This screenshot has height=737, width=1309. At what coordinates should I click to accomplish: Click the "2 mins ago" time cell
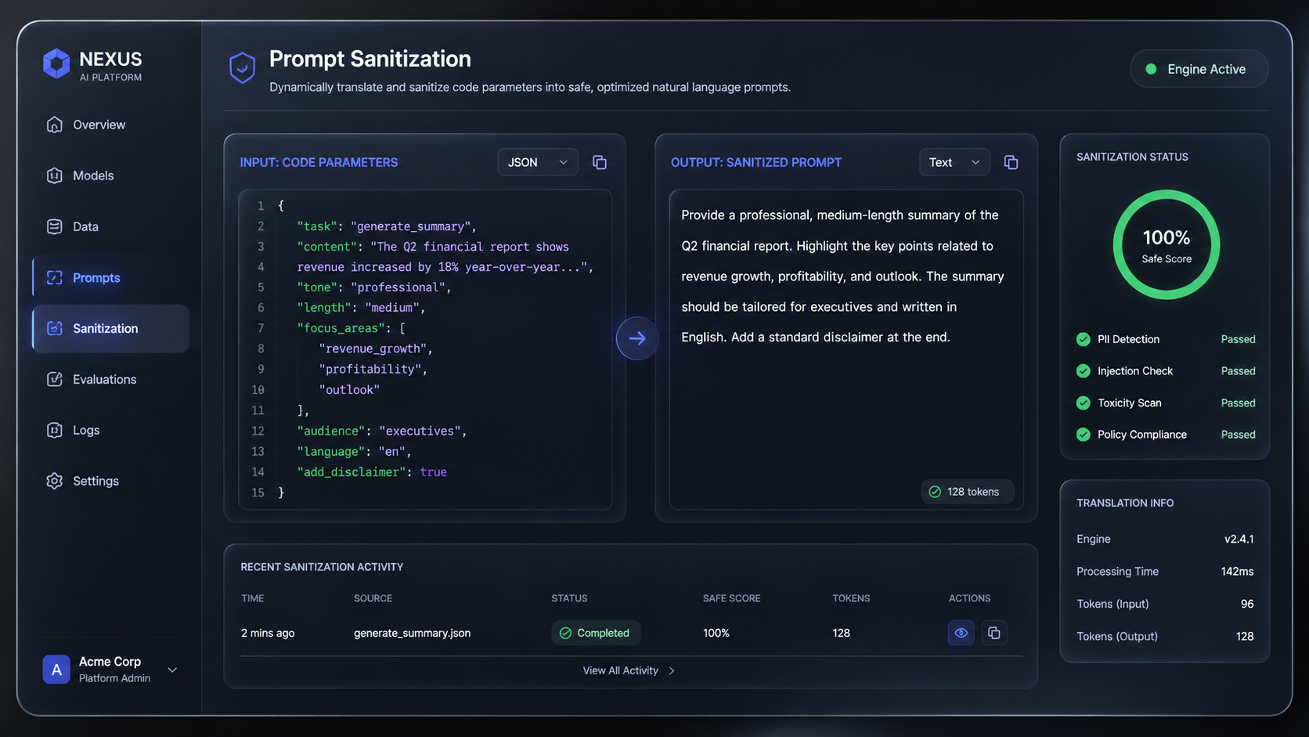[x=268, y=633]
